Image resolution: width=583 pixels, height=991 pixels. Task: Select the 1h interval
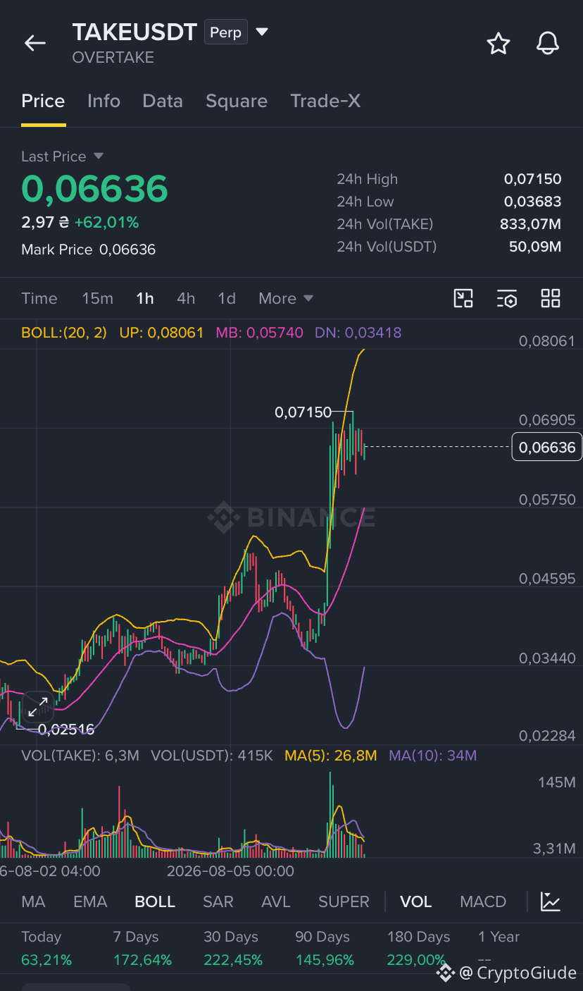pyautogui.click(x=145, y=298)
